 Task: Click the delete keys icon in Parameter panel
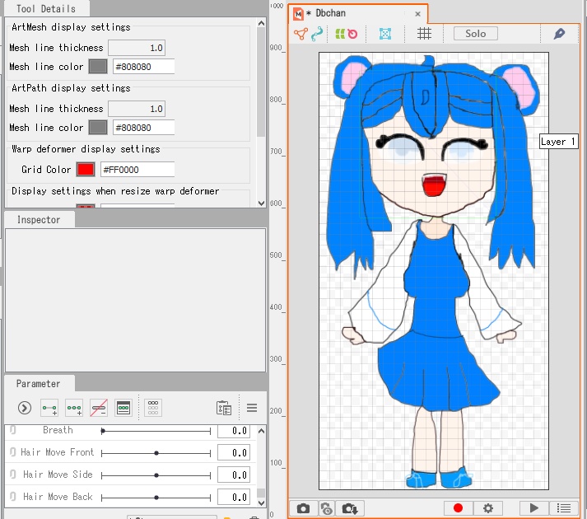99,408
